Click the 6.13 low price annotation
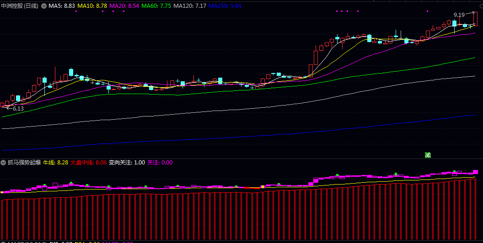The width and height of the screenshot is (483, 243). 17,109
